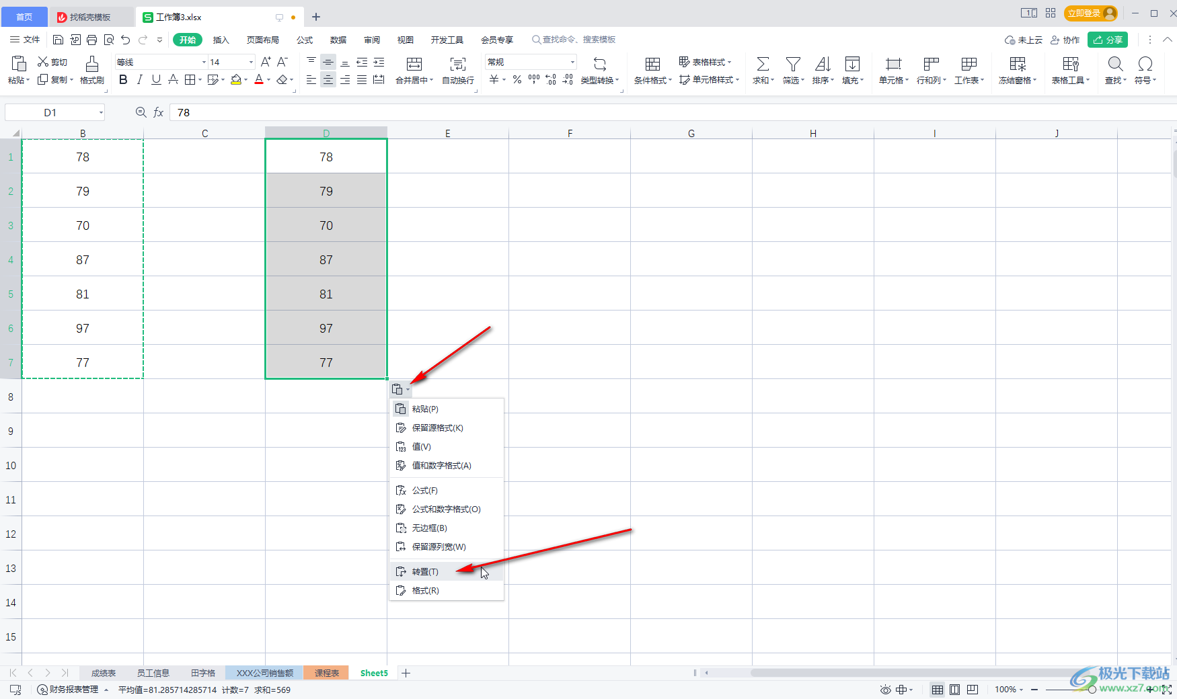Click the login (立即登录) button
The width and height of the screenshot is (1177, 699).
[1091, 13]
